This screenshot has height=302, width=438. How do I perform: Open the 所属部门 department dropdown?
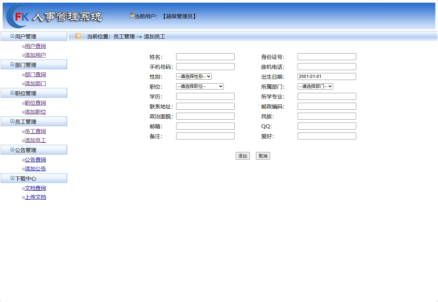coord(315,86)
